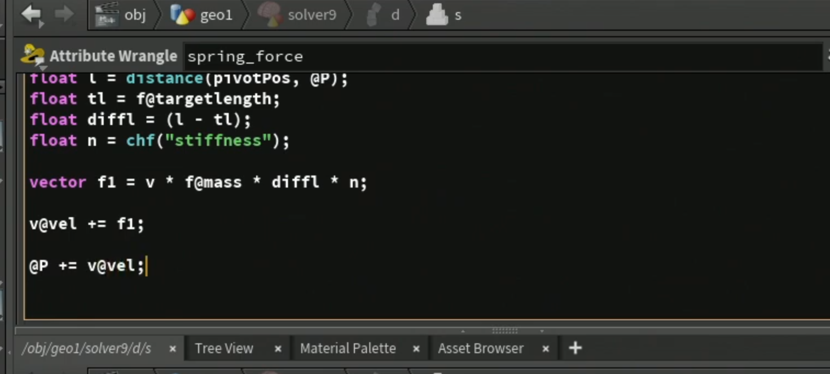Click the forward navigation arrow
The image size is (830, 374).
pos(64,14)
